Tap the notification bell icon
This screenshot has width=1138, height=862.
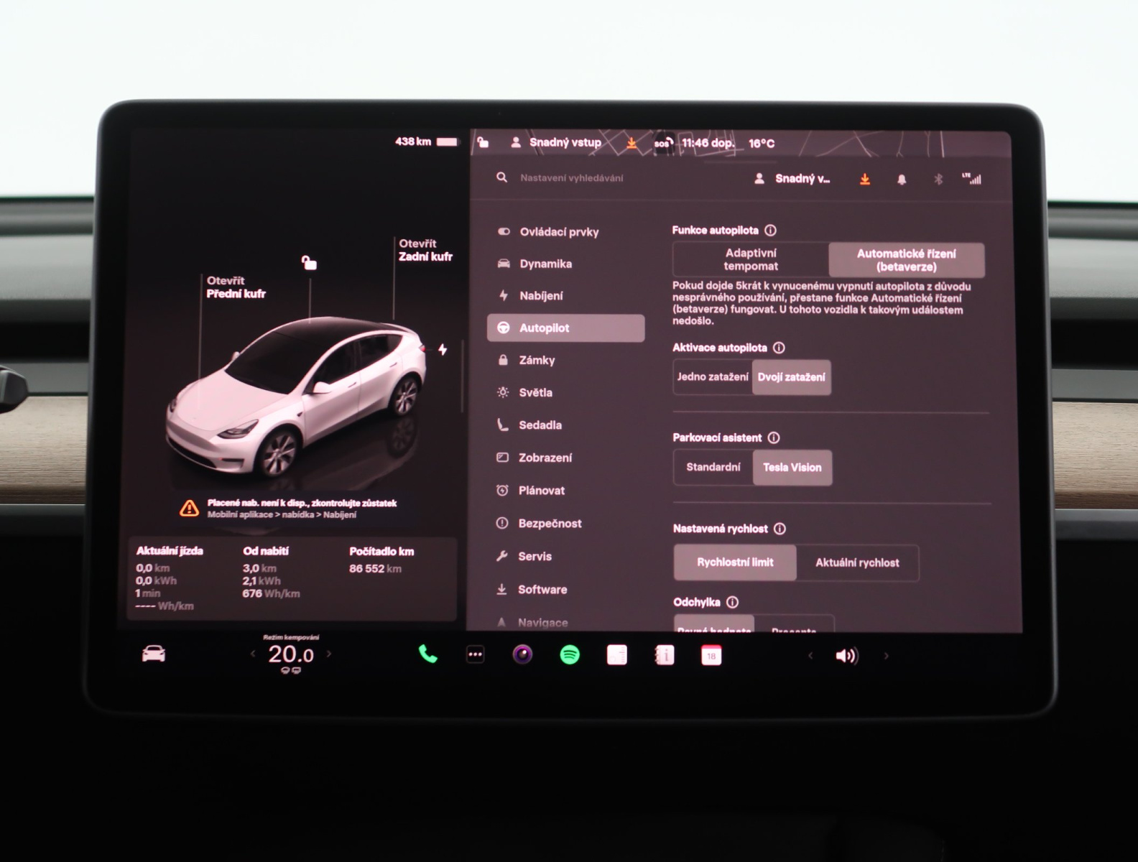902,180
